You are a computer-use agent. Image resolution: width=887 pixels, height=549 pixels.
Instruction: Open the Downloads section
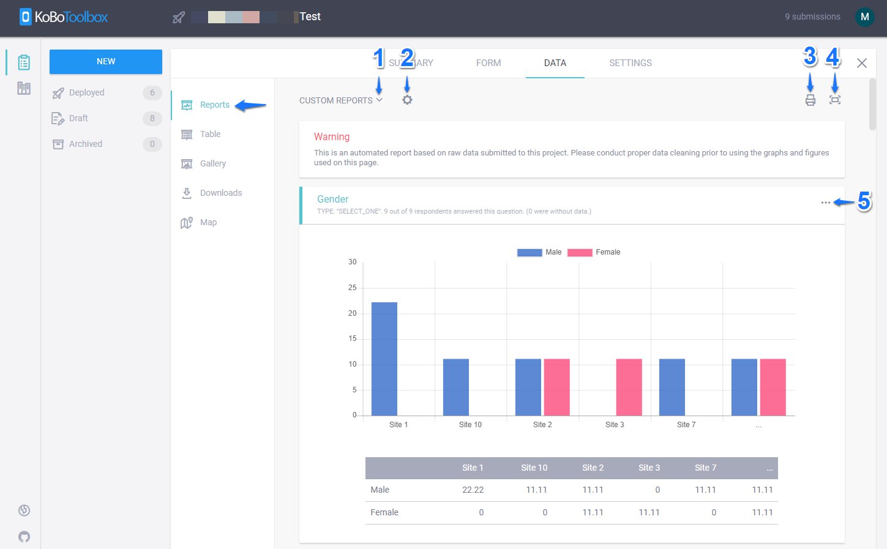[x=220, y=193]
